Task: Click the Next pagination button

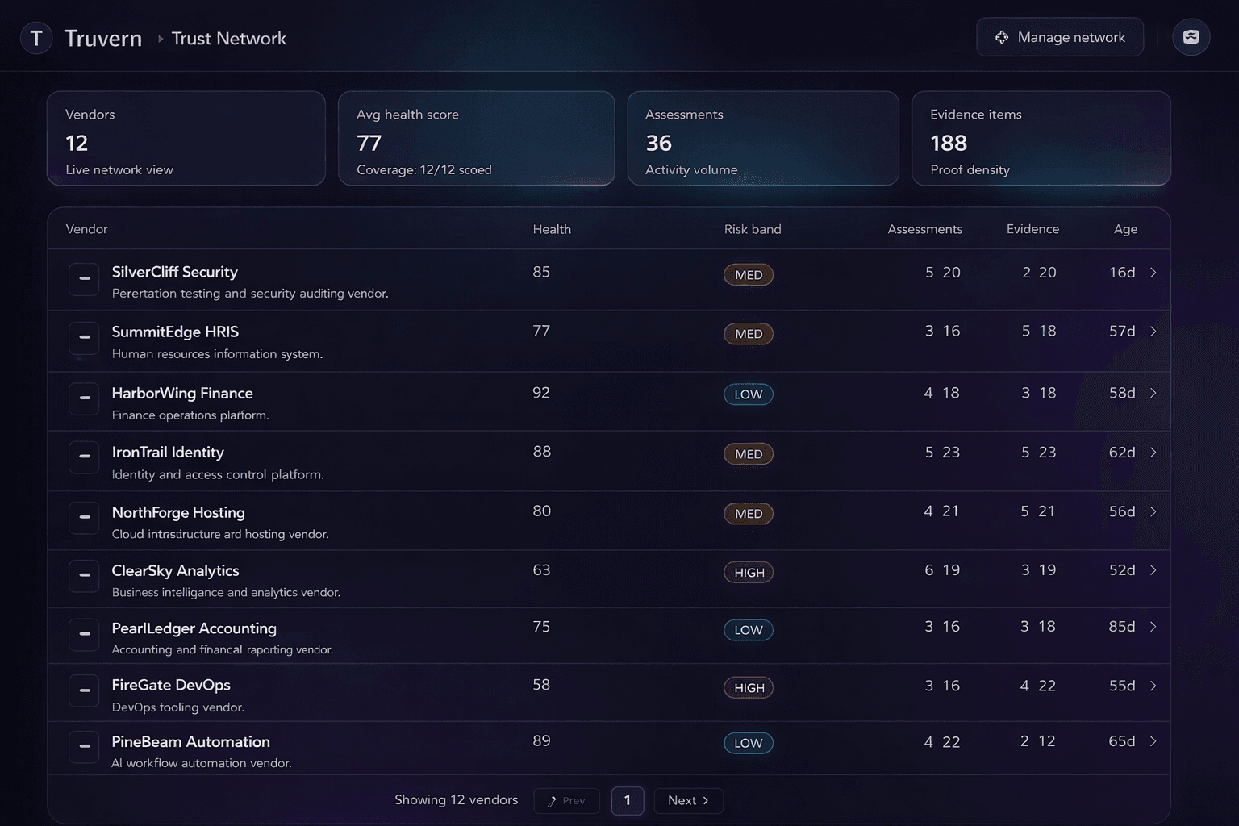Action: pyautogui.click(x=687, y=800)
